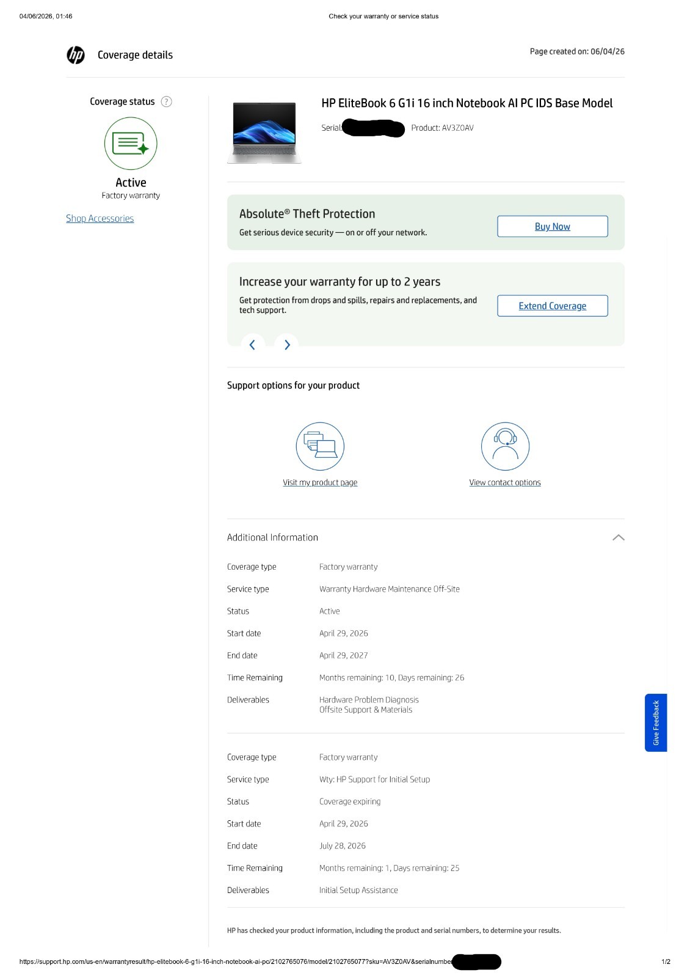690x978 pixels.
Task: Click the support.hp.com URL in the footer
Action: 236,961
